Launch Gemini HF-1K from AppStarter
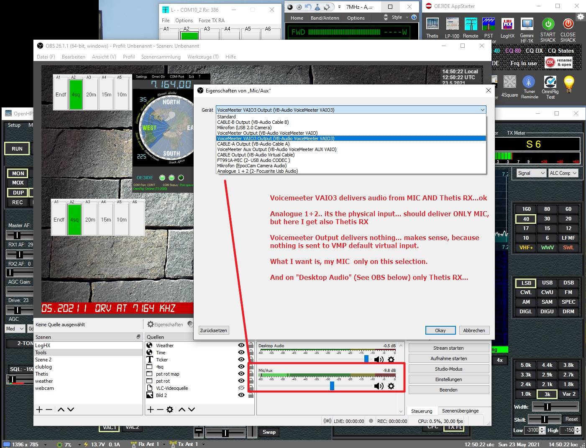 (x=527, y=24)
